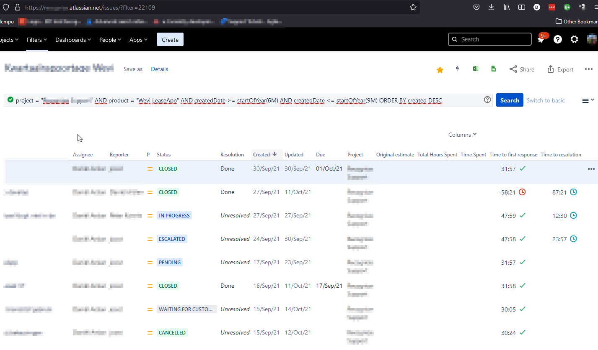Open the People menu
This screenshot has height=350, width=598.
(109, 39)
